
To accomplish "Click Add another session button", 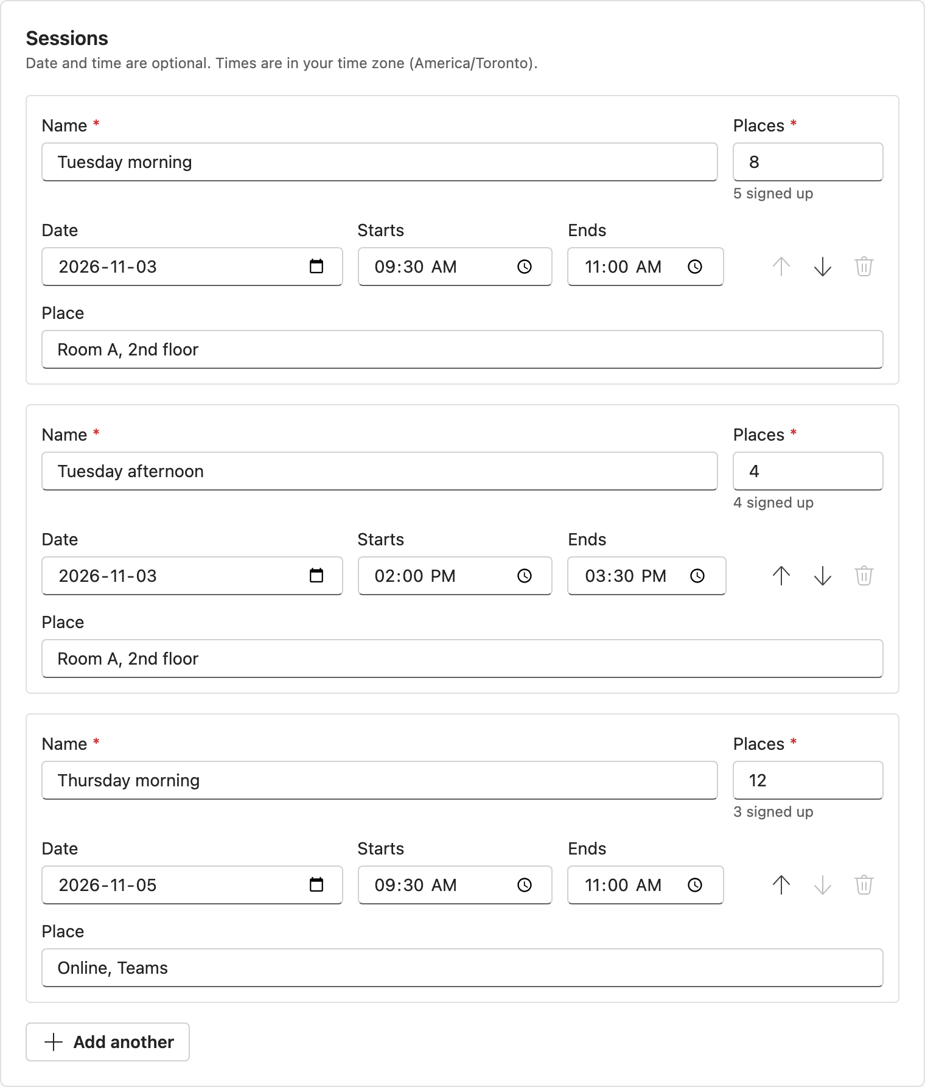I will click(108, 1042).
